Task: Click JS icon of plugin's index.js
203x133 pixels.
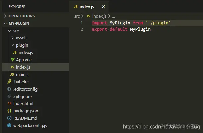Action: point(15,52)
